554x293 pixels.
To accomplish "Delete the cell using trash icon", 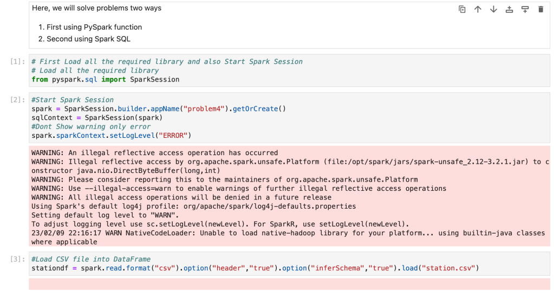I will click(x=540, y=9).
